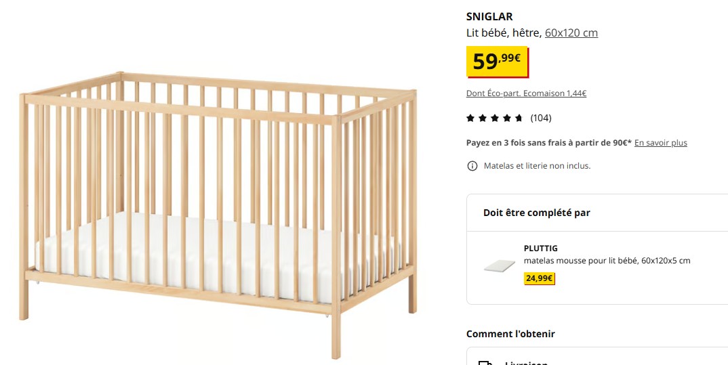The width and height of the screenshot is (728, 365).
Task: Select the Livraison delivery option
Action: tap(525, 362)
